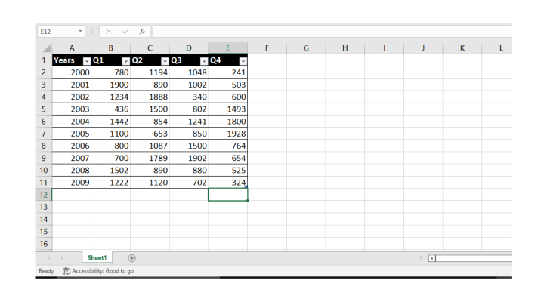Click cell with value 1048
Image resolution: width=538 pixels, height=302 pixels.
click(x=189, y=72)
